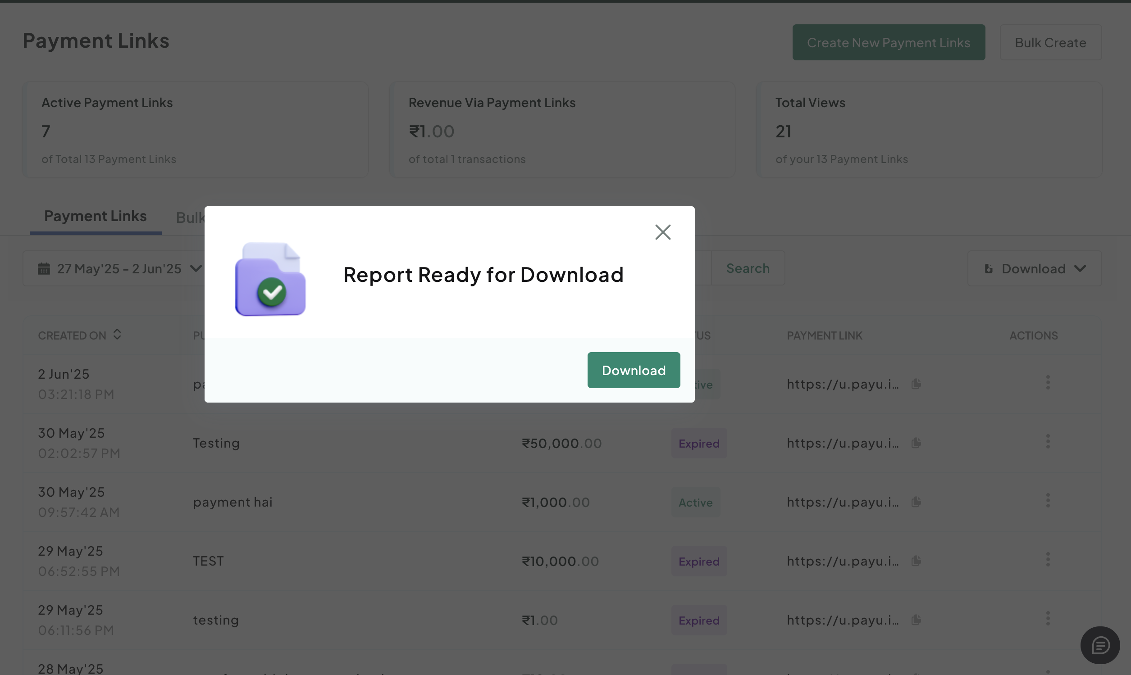
Task: Open actions menu for payment hai row
Action: tap(1048, 500)
